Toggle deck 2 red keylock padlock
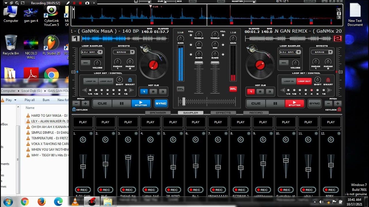Screen dimensions: 369x207 [339, 109]
